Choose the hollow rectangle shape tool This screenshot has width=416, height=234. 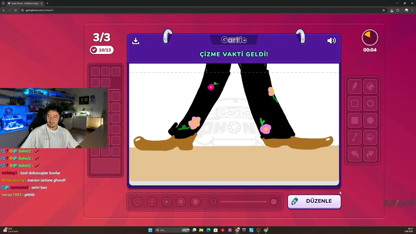(x=355, y=103)
